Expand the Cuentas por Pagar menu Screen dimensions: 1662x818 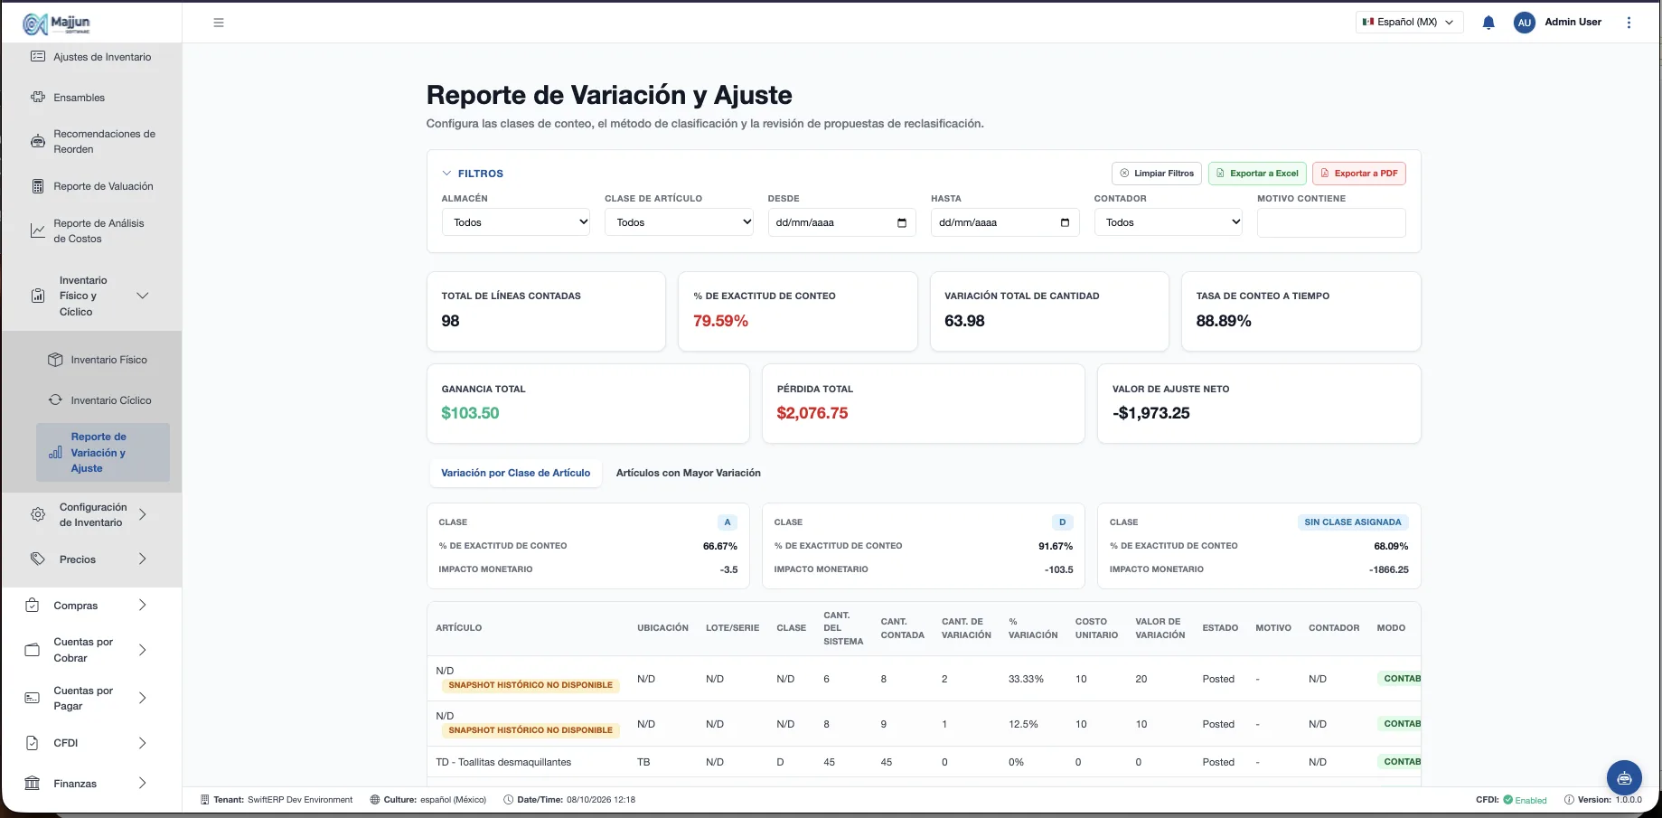coord(142,698)
